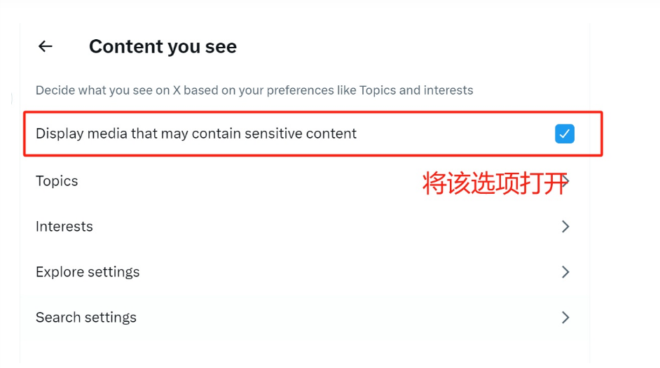Click the 'Content you see' page heading
The height and width of the screenshot is (368, 660).
point(163,47)
